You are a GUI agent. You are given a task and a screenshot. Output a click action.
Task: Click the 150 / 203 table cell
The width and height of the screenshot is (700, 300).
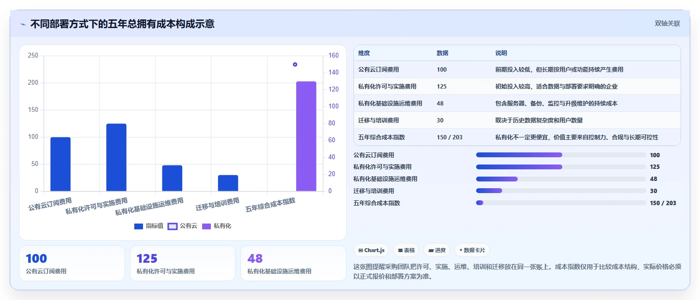pyautogui.click(x=449, y=137)
